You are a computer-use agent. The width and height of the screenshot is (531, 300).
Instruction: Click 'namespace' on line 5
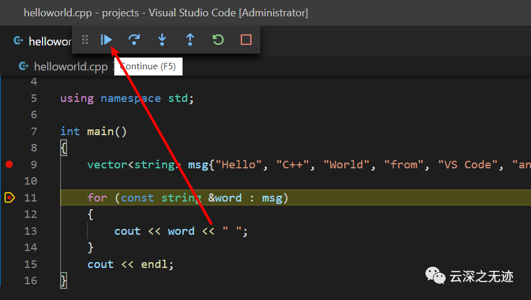click(131, 98)
